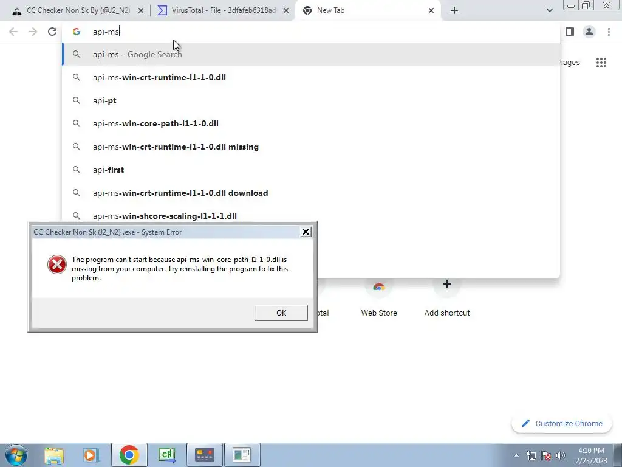Click the search icon beside api-first
Image resolution: width=622 pixels, height=467 pixels.
76,170
